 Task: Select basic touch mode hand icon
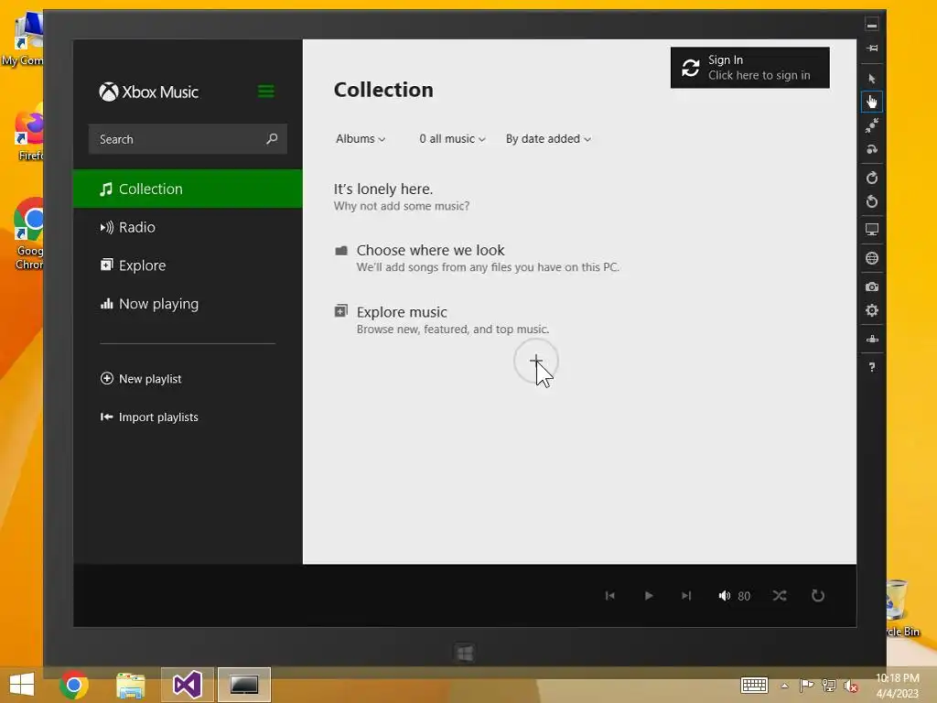(872, 102)
